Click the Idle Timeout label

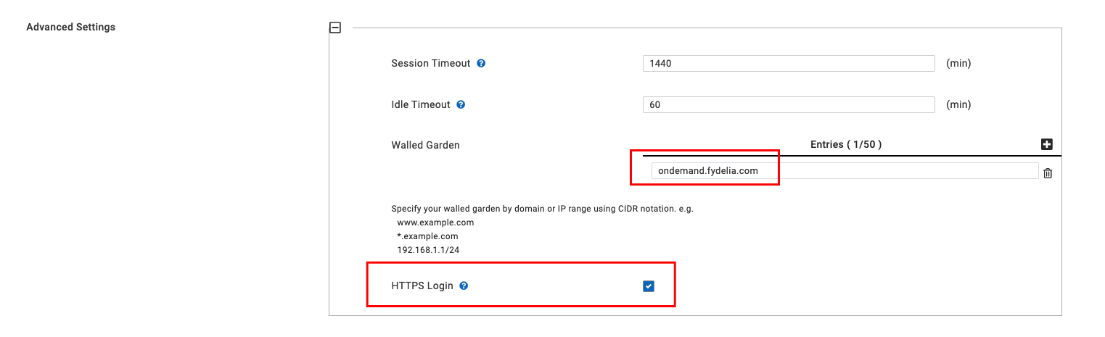click(x=421, y=105)
